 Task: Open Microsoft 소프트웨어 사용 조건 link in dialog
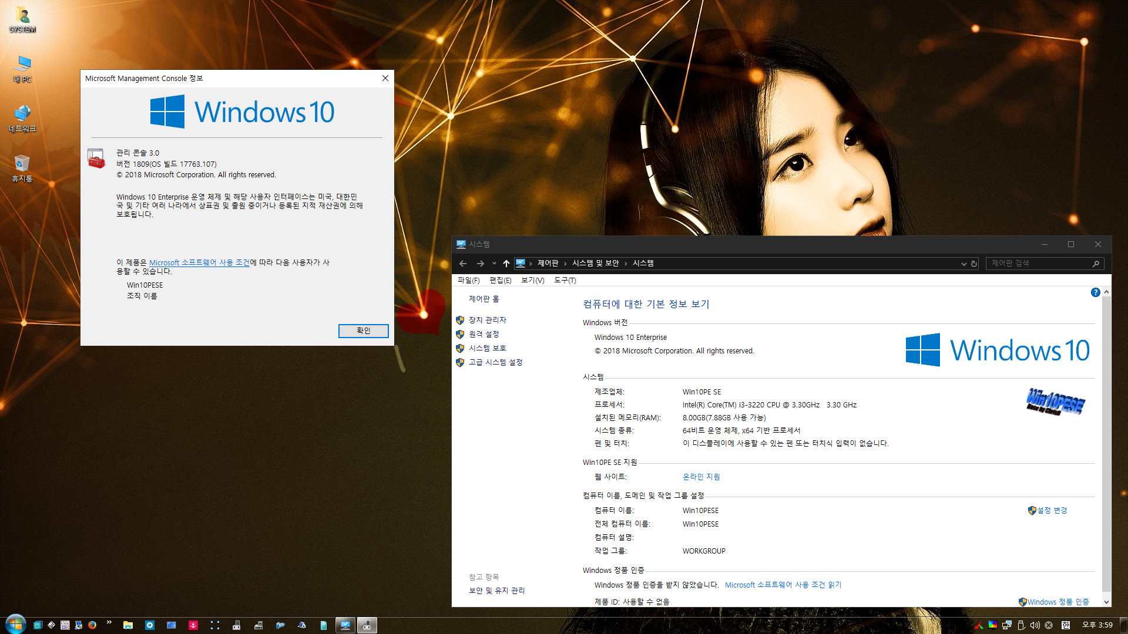point(199,262)
